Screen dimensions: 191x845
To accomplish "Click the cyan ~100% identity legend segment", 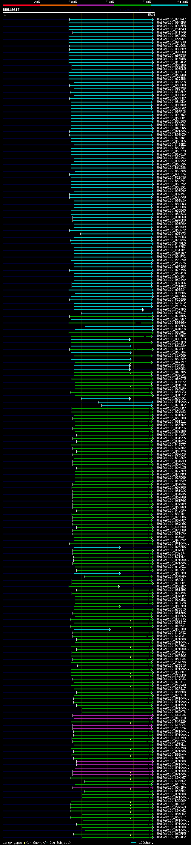I will coord(170,5).
